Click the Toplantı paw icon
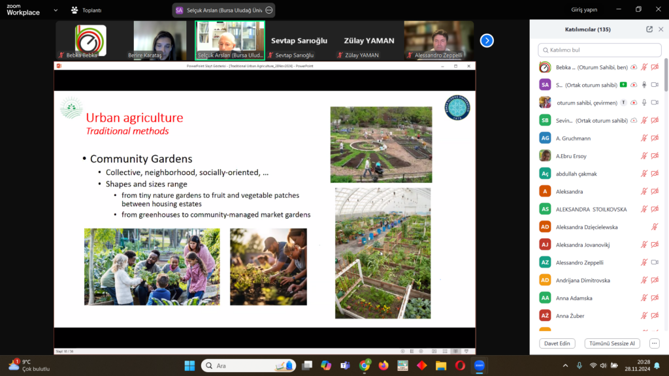 point(74,10)
